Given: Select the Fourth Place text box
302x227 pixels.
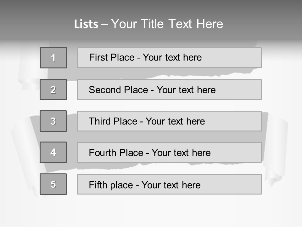Looking at the screenshot, I should 169,152.
